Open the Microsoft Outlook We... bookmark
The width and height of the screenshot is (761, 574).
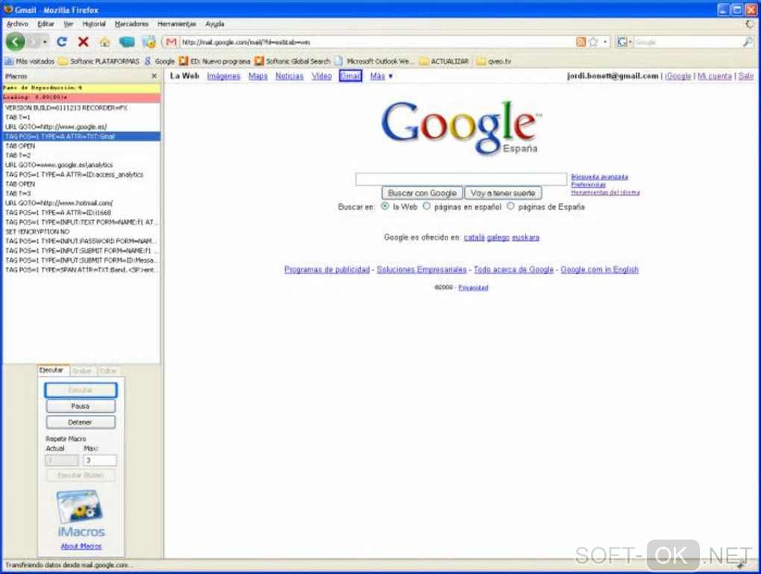375,61
